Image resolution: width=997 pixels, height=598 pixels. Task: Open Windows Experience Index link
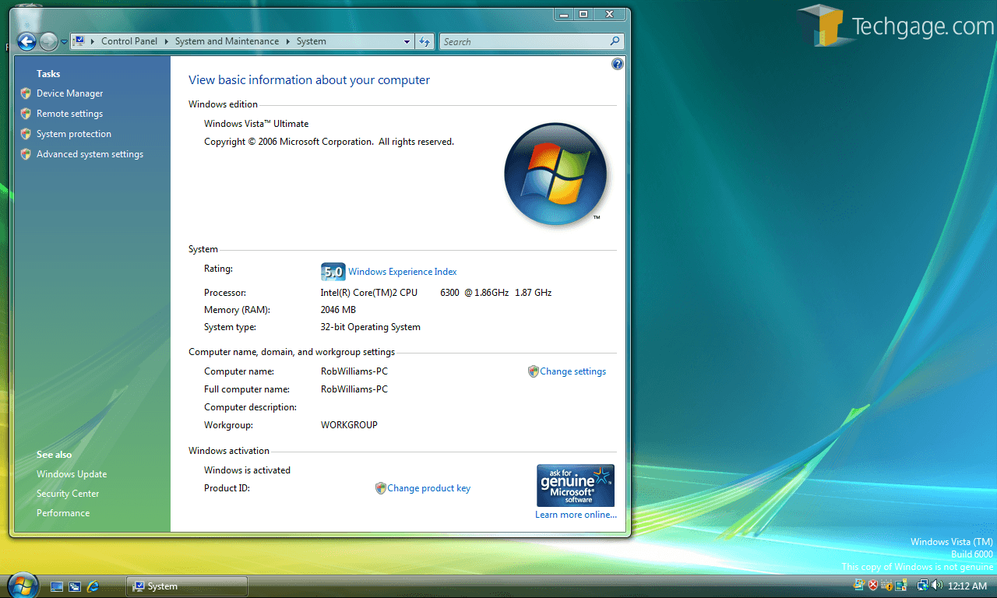point(403,272)
